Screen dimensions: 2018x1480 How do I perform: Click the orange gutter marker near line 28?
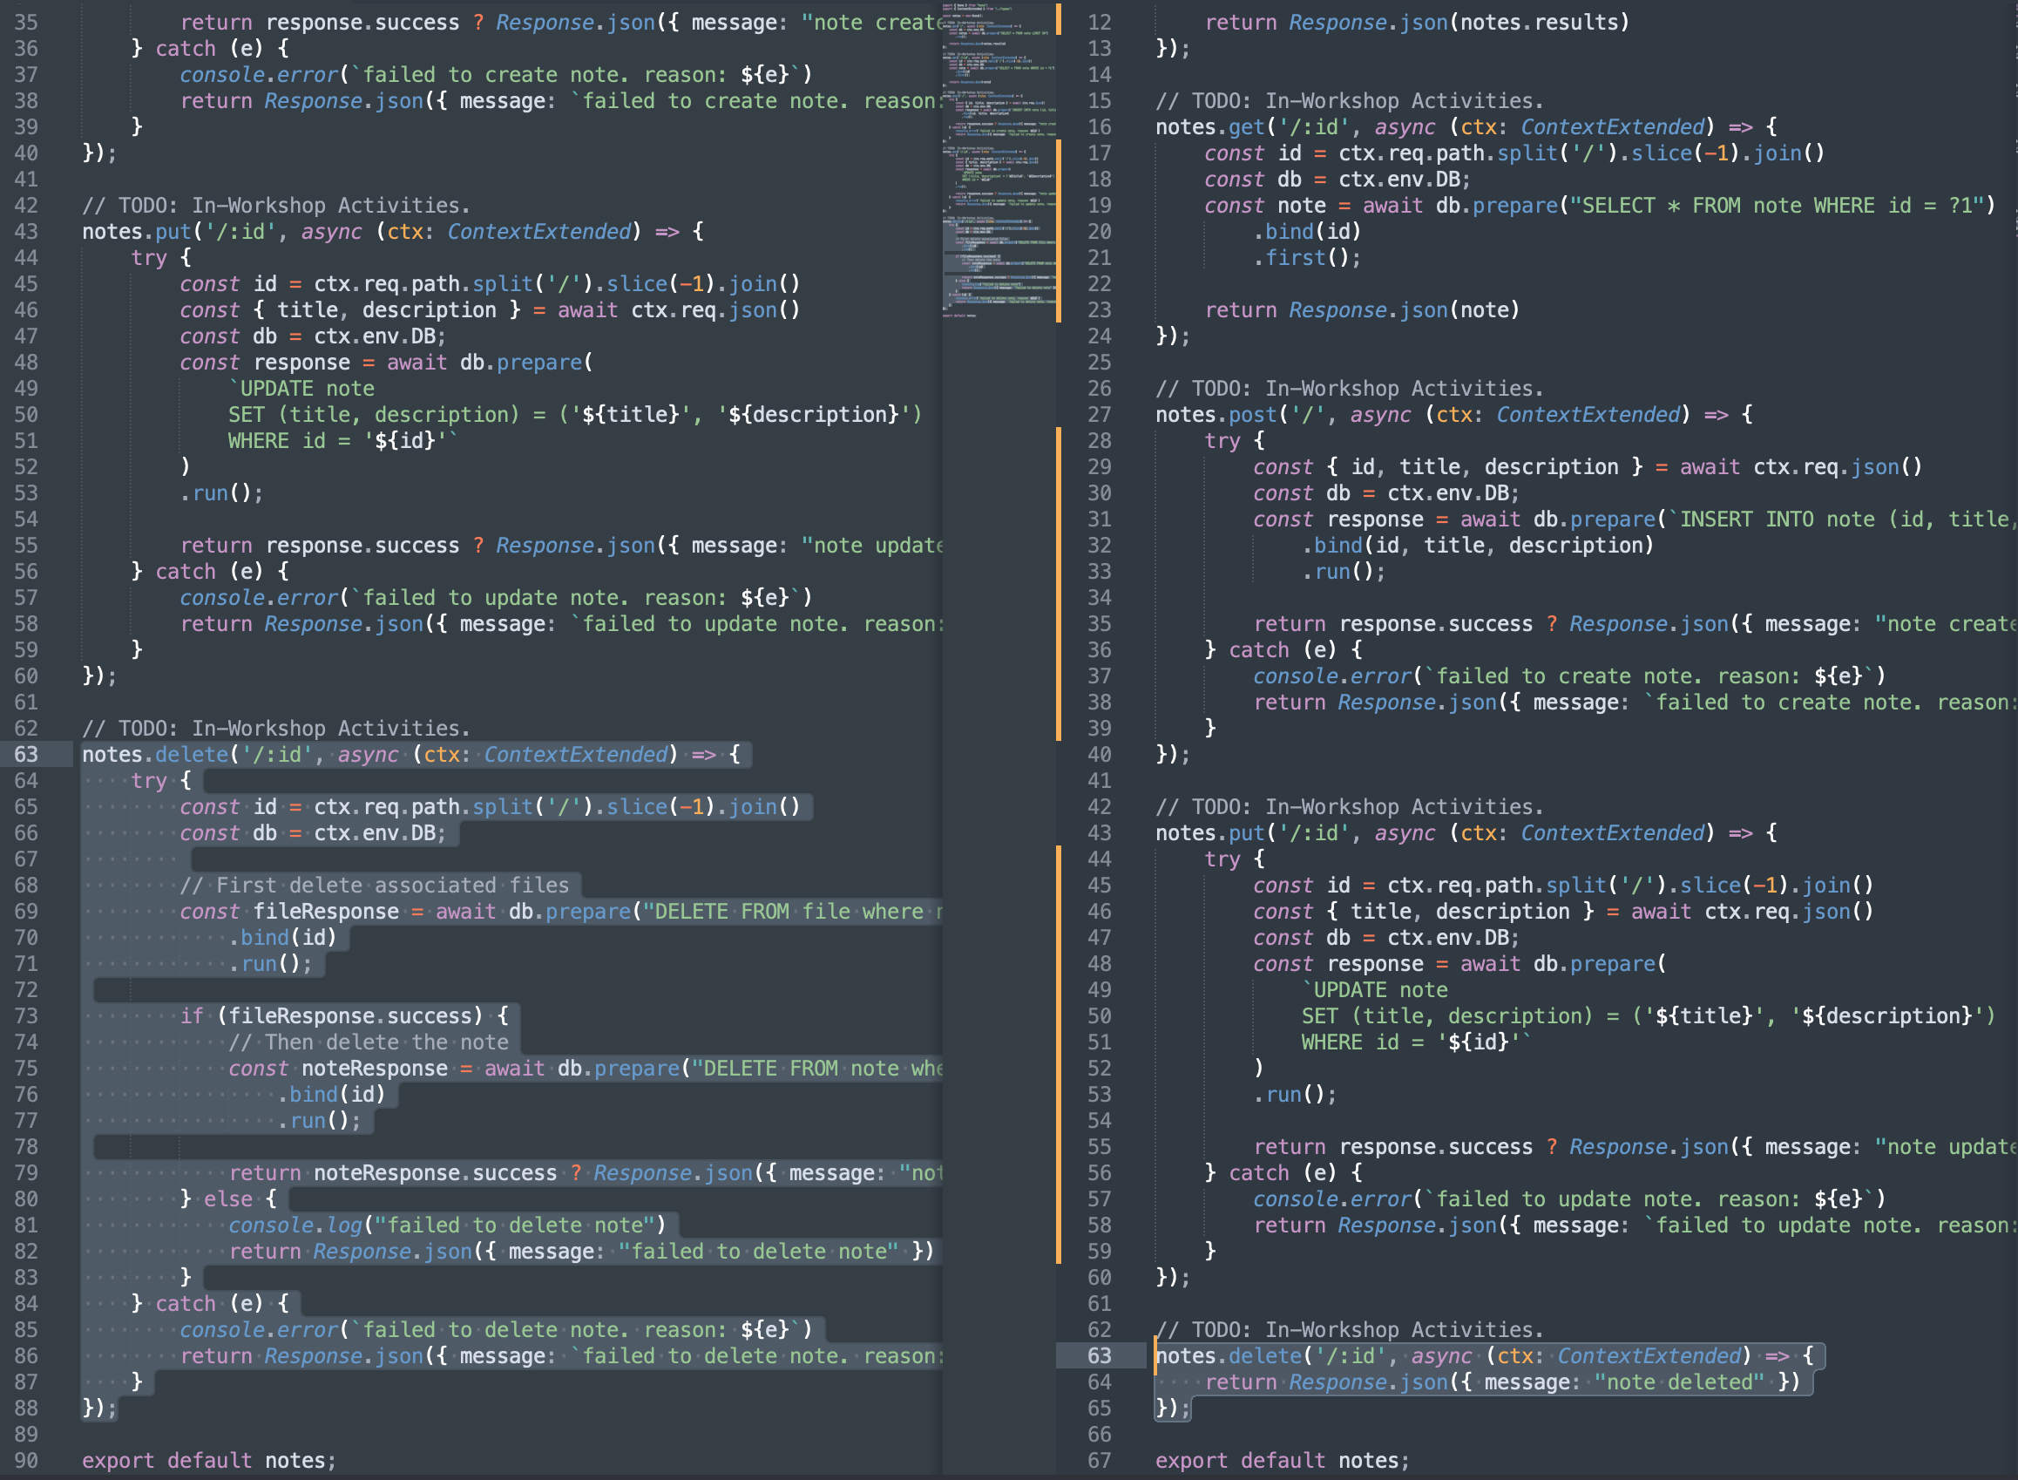tap(1060, 441)
